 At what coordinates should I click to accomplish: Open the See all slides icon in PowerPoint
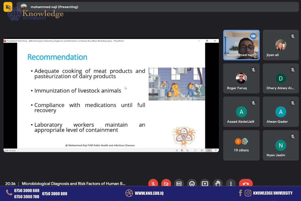click(x=182, y=150)
